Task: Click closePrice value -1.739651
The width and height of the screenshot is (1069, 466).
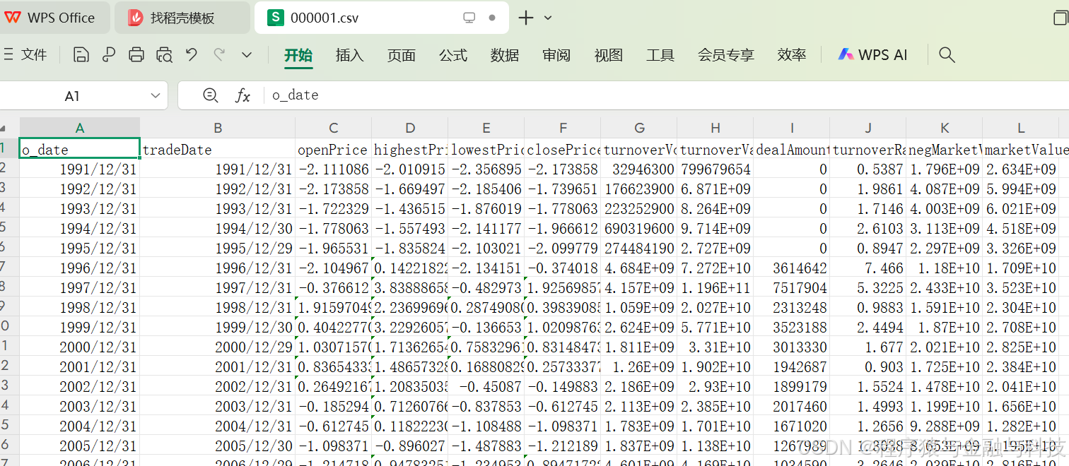Action: [x=563, y=189]
